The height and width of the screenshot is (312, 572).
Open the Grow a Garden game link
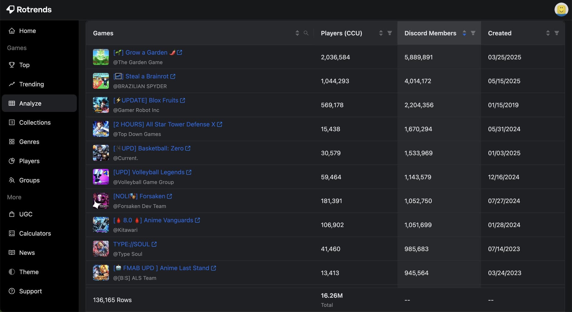point(146,52)
